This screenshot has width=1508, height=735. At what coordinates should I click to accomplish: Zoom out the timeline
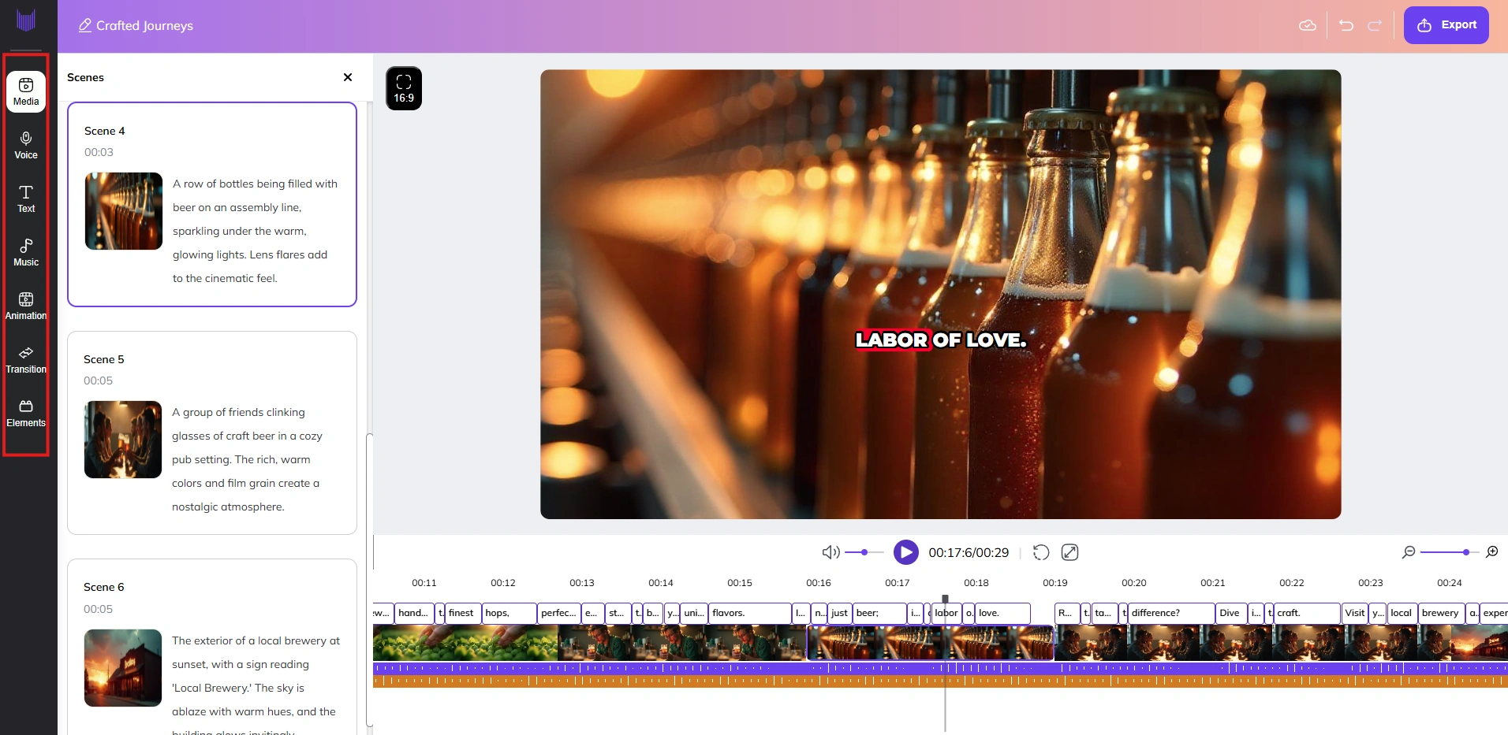tap(1409, 552)
